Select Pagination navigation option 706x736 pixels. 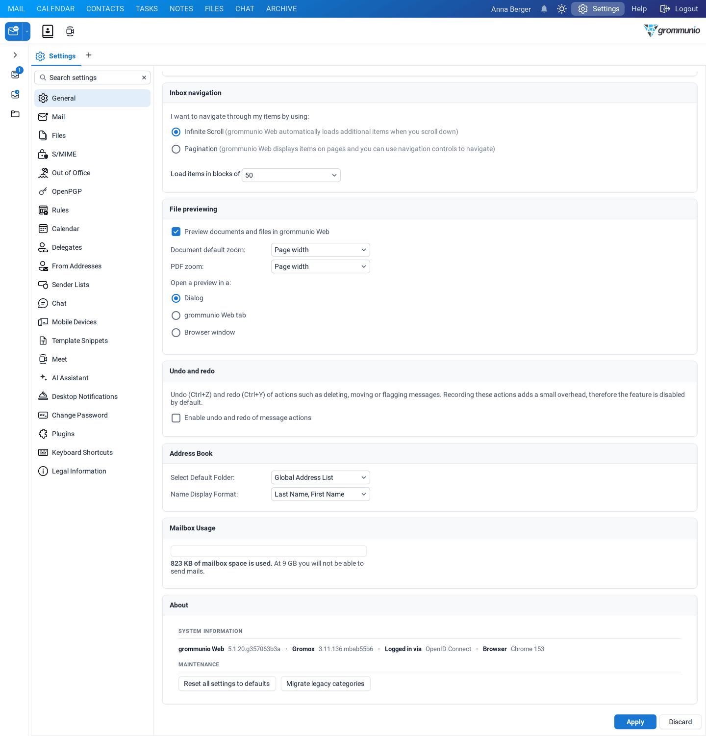[x=176, y=149]
